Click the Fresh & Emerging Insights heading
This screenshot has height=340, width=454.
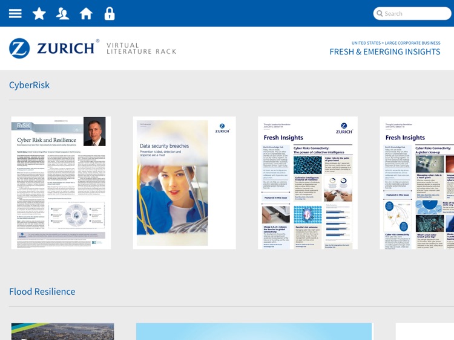pos(385,52)
